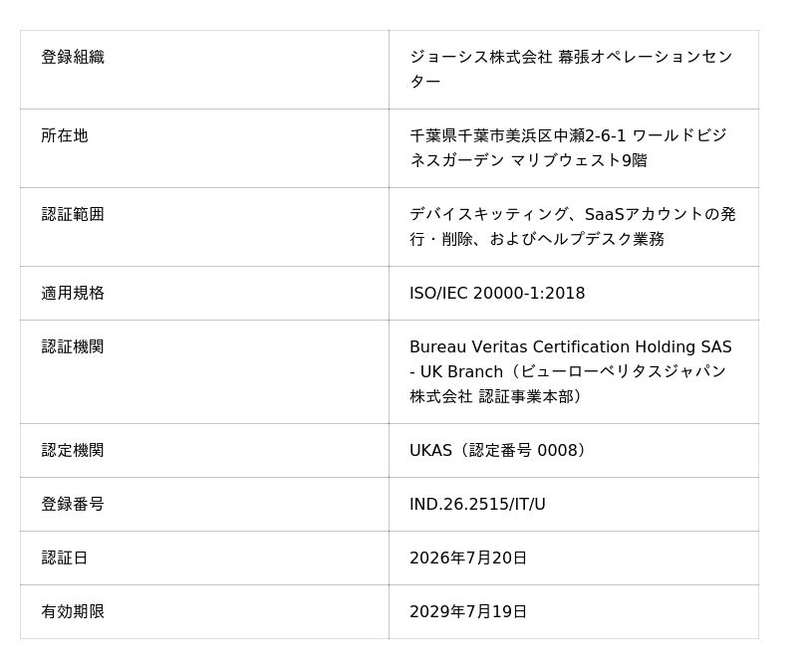Screen dimensions: 797x669
Task: Select the date 2026年7月20日
Action: coord(468,557)
